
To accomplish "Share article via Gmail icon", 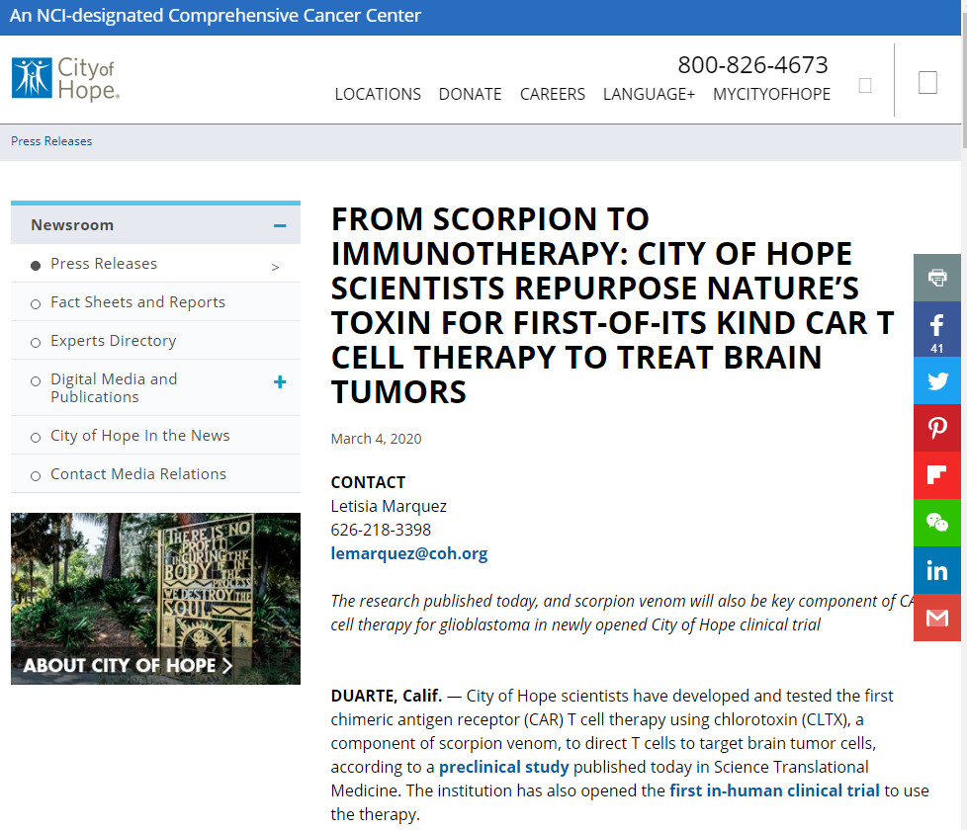I will pyautogui.click(x=936, y=618).
